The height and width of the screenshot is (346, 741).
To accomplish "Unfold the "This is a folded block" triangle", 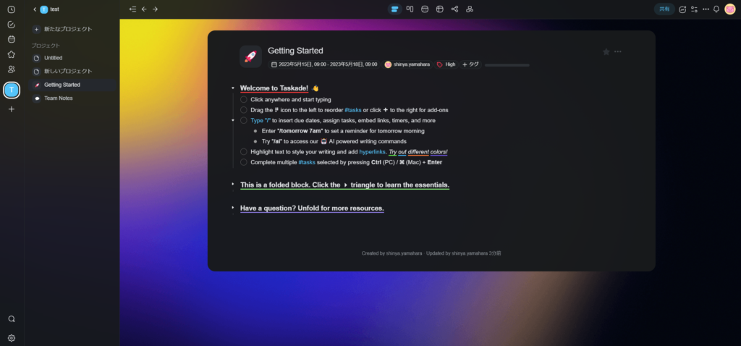I will coord(232,183).
